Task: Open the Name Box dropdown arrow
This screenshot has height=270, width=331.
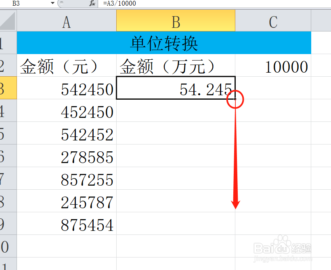Action: point(52,4)
